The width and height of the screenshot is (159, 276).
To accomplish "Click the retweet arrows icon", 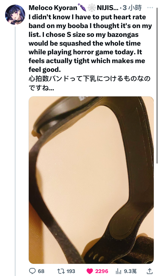I will [61, 271].
